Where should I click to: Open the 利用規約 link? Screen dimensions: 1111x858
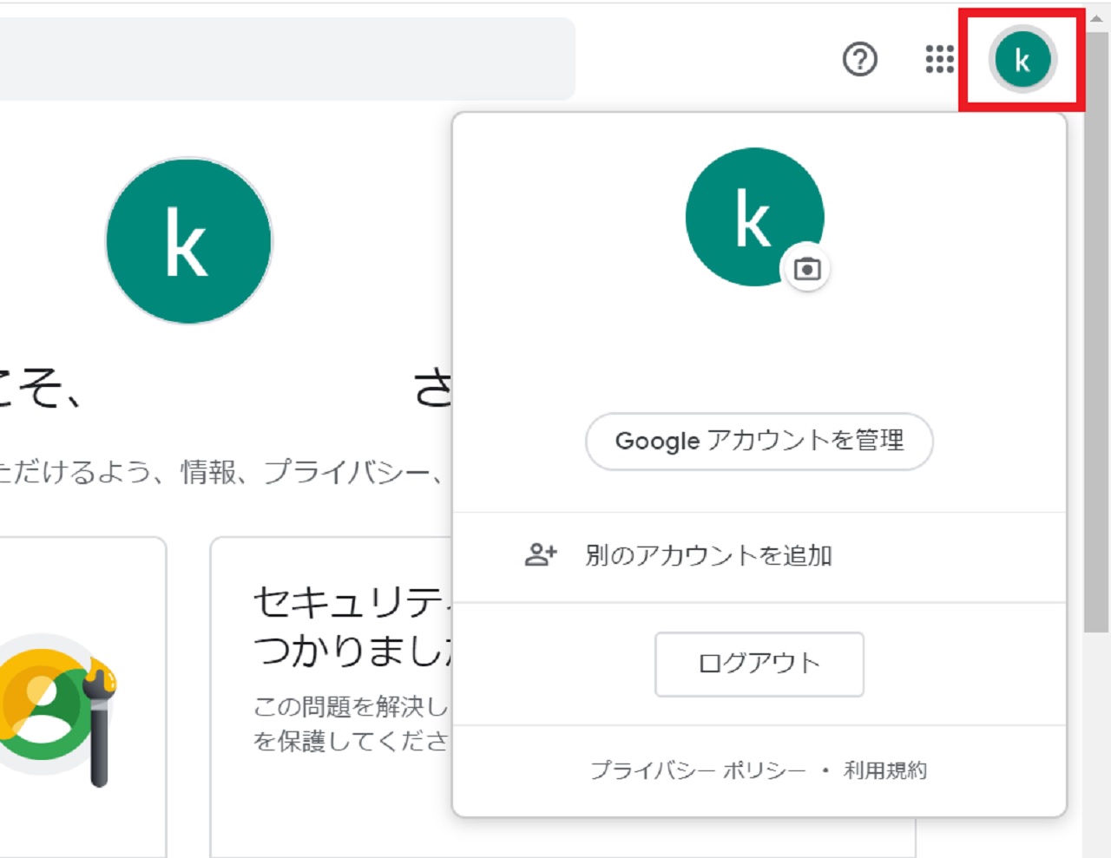pos(885,770)
